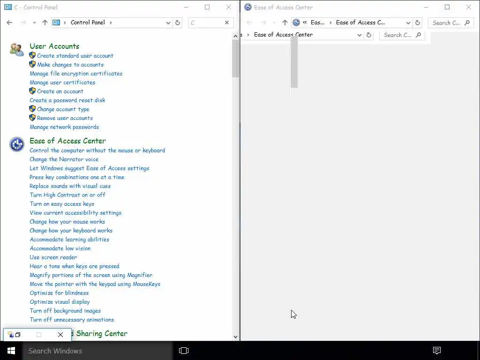This screenshot has width=480, height=360.
Task: Open the User Accounts heading link
Action: [54, 46]
